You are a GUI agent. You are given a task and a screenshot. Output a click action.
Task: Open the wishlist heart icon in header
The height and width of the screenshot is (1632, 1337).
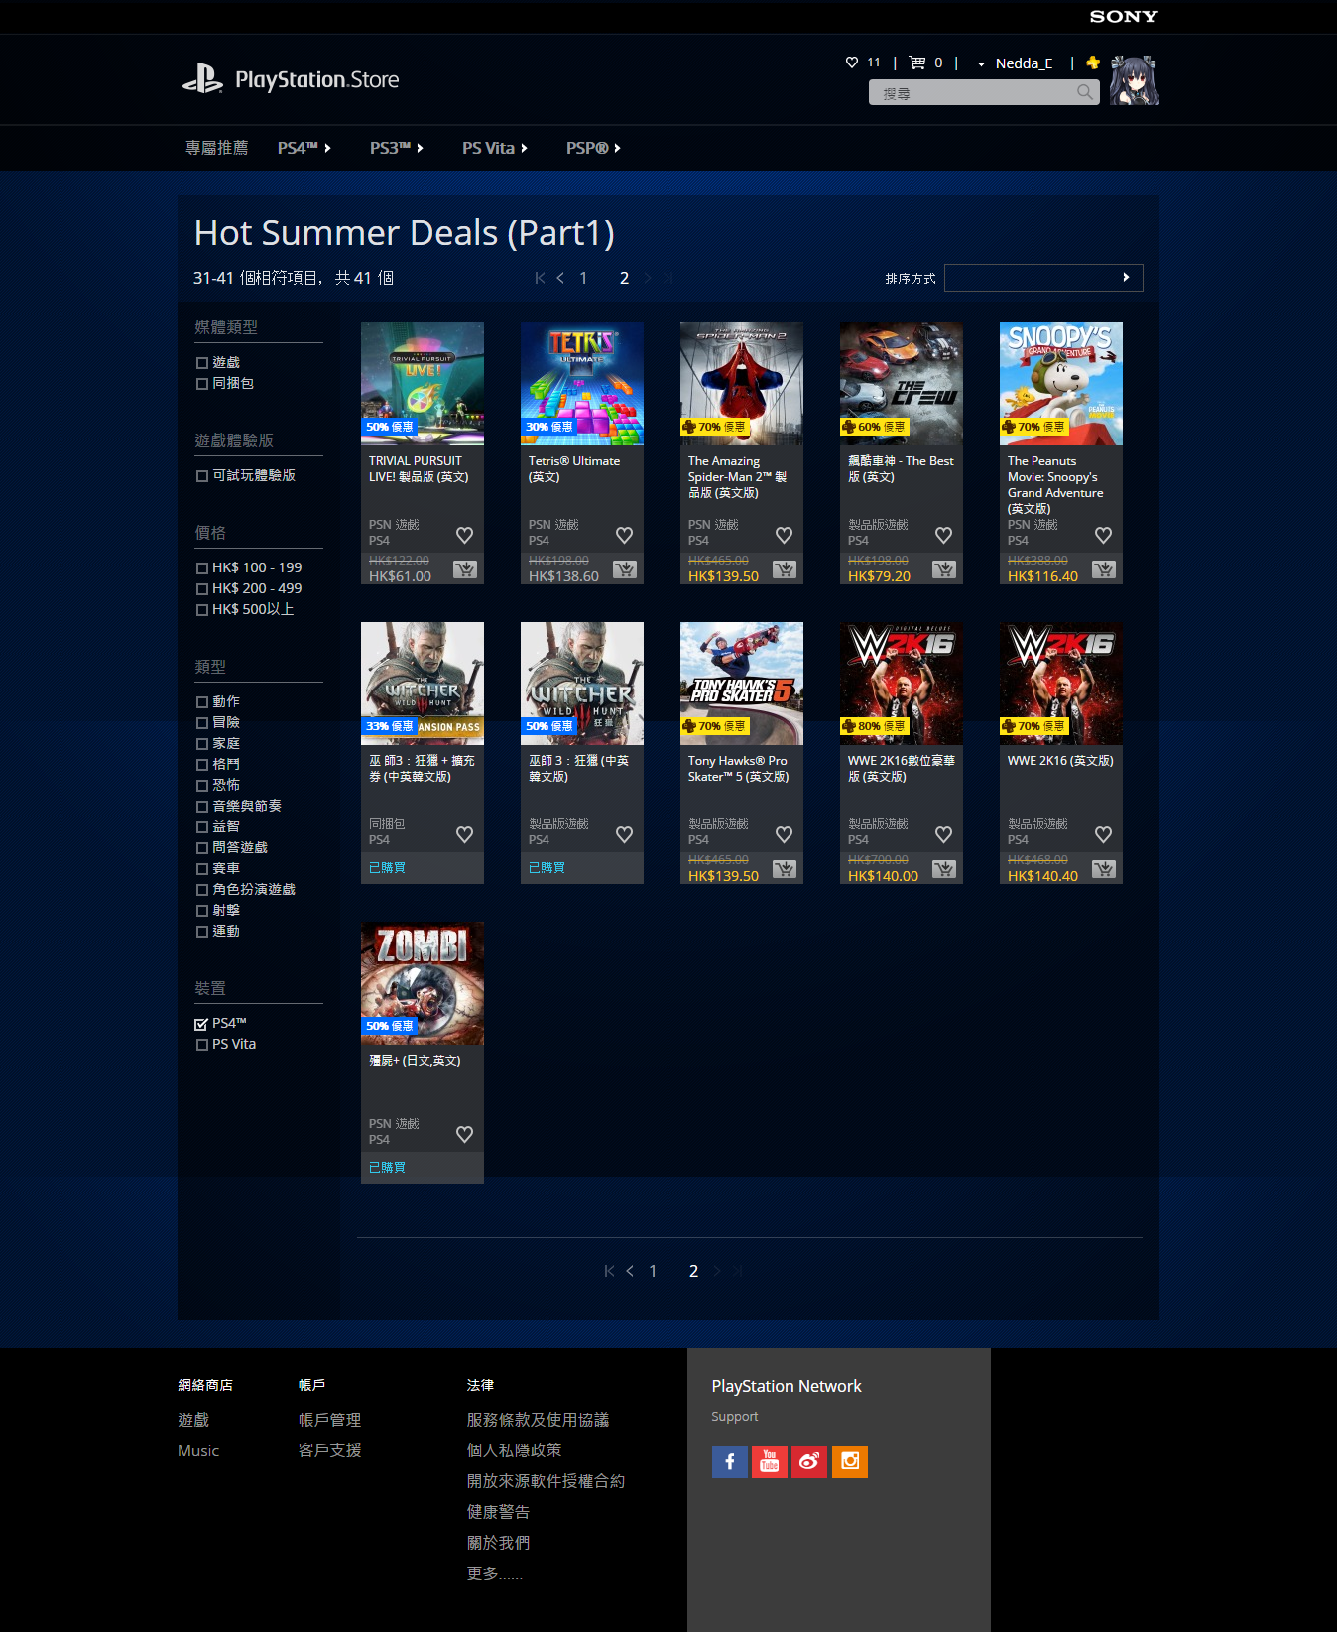click(852, 63)
